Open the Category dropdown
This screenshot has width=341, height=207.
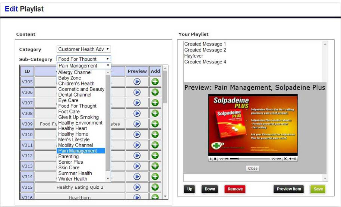tap(84, 49)
